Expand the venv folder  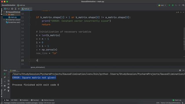pos(6,14)
